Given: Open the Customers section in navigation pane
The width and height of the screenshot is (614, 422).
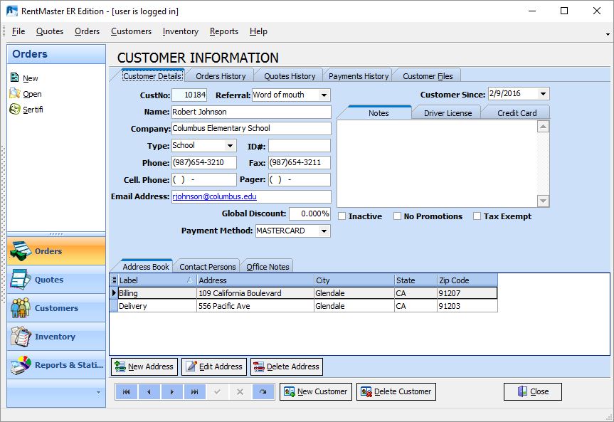Looking at the screenshot, I should click(55, 308).
